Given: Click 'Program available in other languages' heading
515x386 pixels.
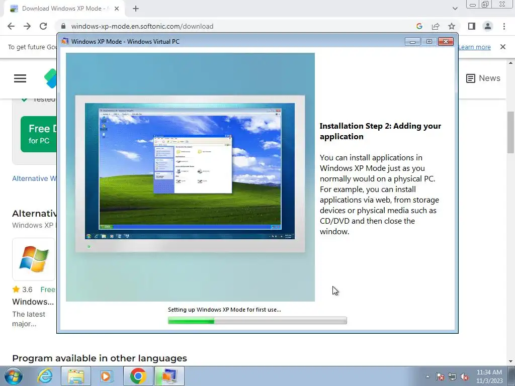Looking at the screenshot, I should (x=100, y=358).
